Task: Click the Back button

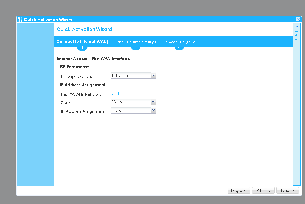Action: click(263, 190)
